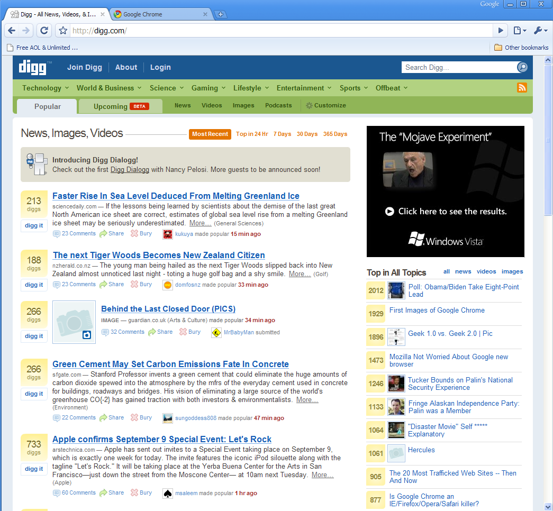Share the Apple Special Event story
The width and height of the screenshot is (553, 511).
point(112,492)
